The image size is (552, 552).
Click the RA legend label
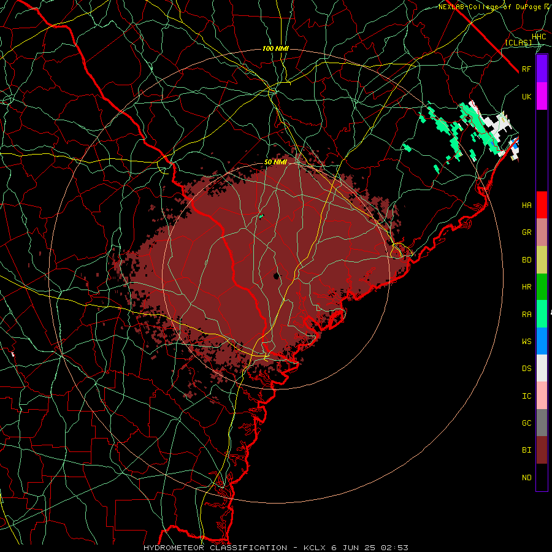pyautogui.click(x=527, y=315)
